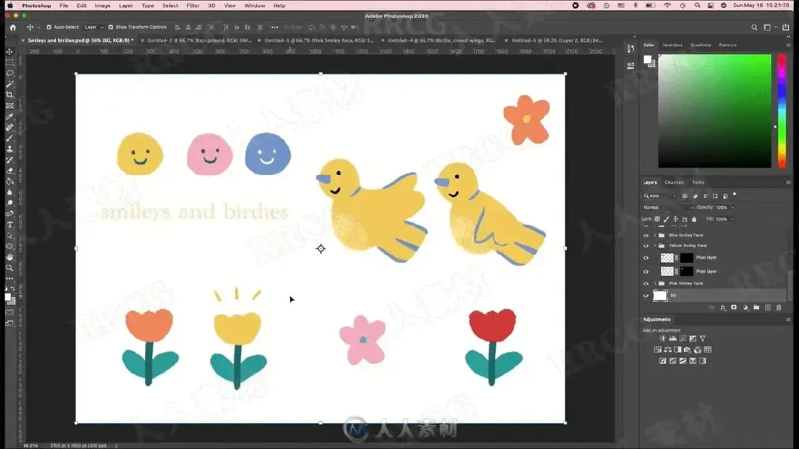
Task: Select the Zoom tool in the toolbox
Action: pos(10,267)
